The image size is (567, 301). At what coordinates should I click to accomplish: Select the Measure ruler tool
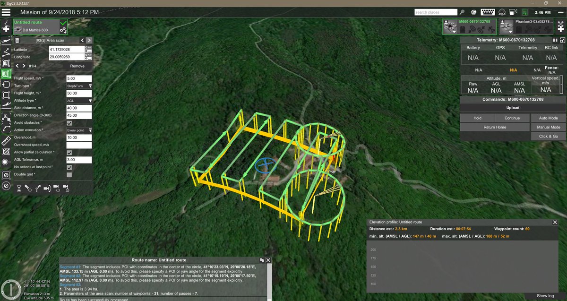pyautogui.click(x=6, y=141)
